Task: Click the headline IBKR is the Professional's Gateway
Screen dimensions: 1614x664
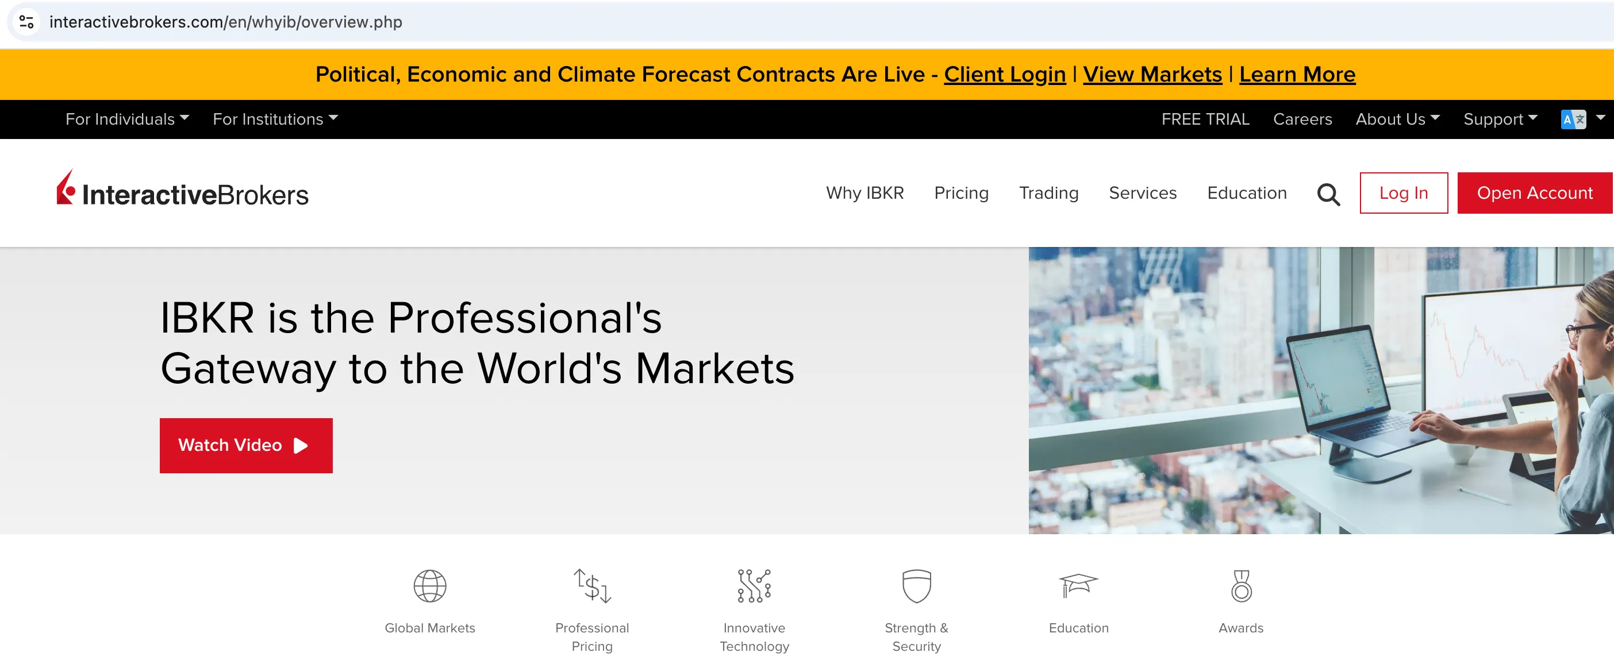Action: pos(477,343)
